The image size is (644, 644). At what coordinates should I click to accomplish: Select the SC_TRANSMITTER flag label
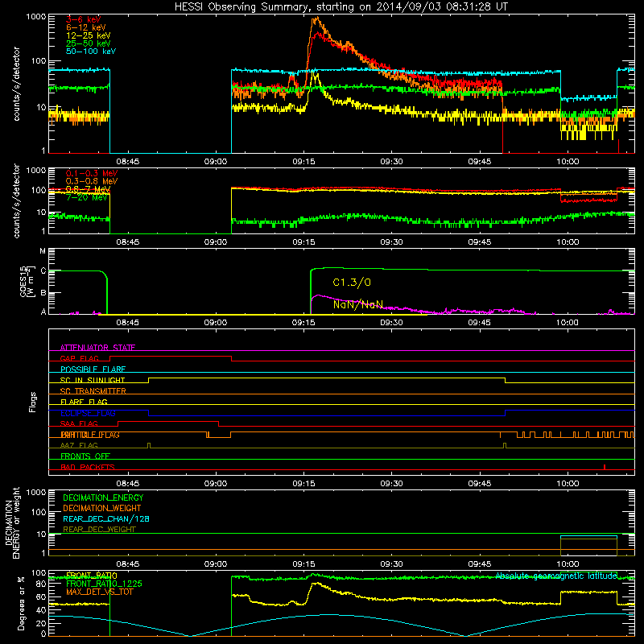[x=93, y=390]
